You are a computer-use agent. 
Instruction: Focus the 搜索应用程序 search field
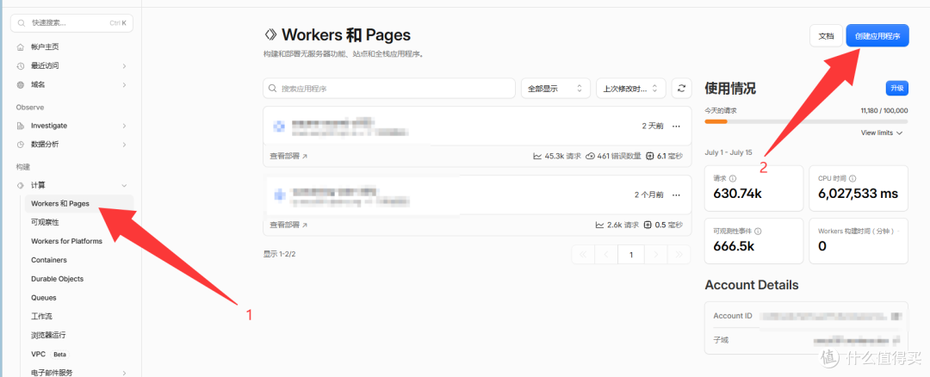389,89
